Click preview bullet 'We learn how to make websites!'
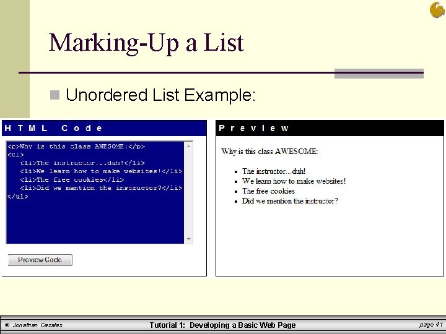The image size is (446, 334). point(294,181)
